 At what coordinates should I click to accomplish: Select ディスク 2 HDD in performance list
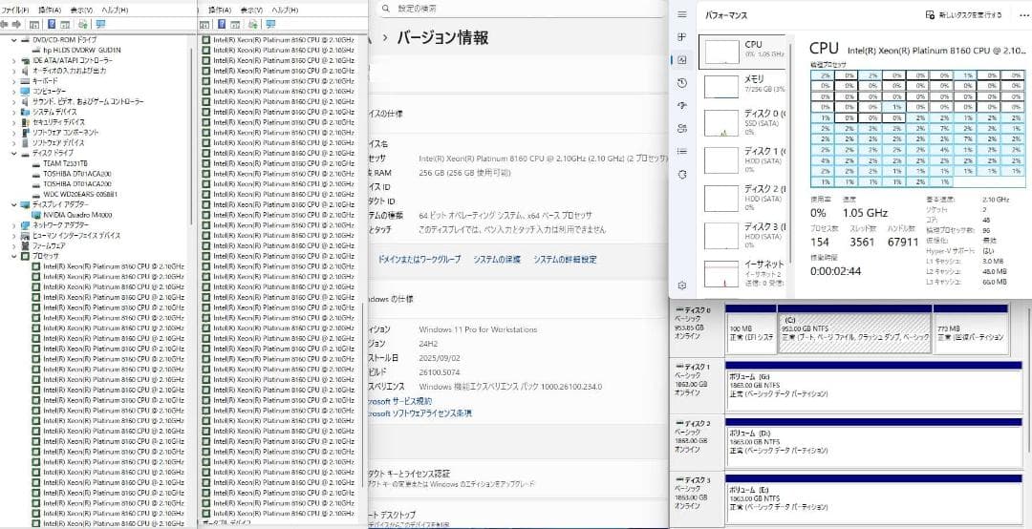point(744,198)
